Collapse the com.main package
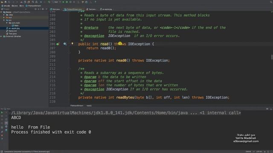This screenshot has width=273, height=153. (7, 23)
